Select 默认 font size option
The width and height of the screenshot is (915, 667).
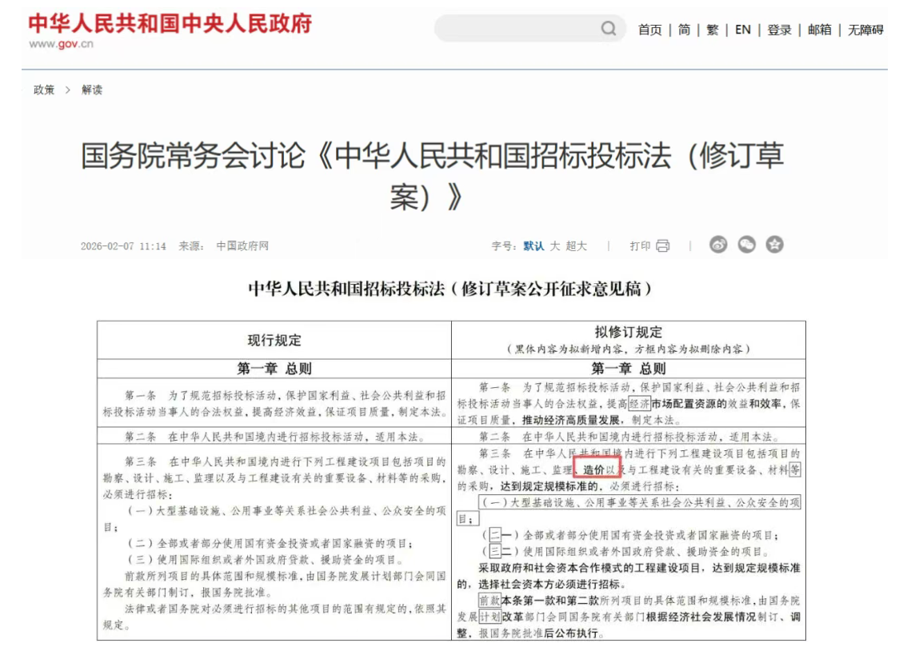click(x=533, y=246)
